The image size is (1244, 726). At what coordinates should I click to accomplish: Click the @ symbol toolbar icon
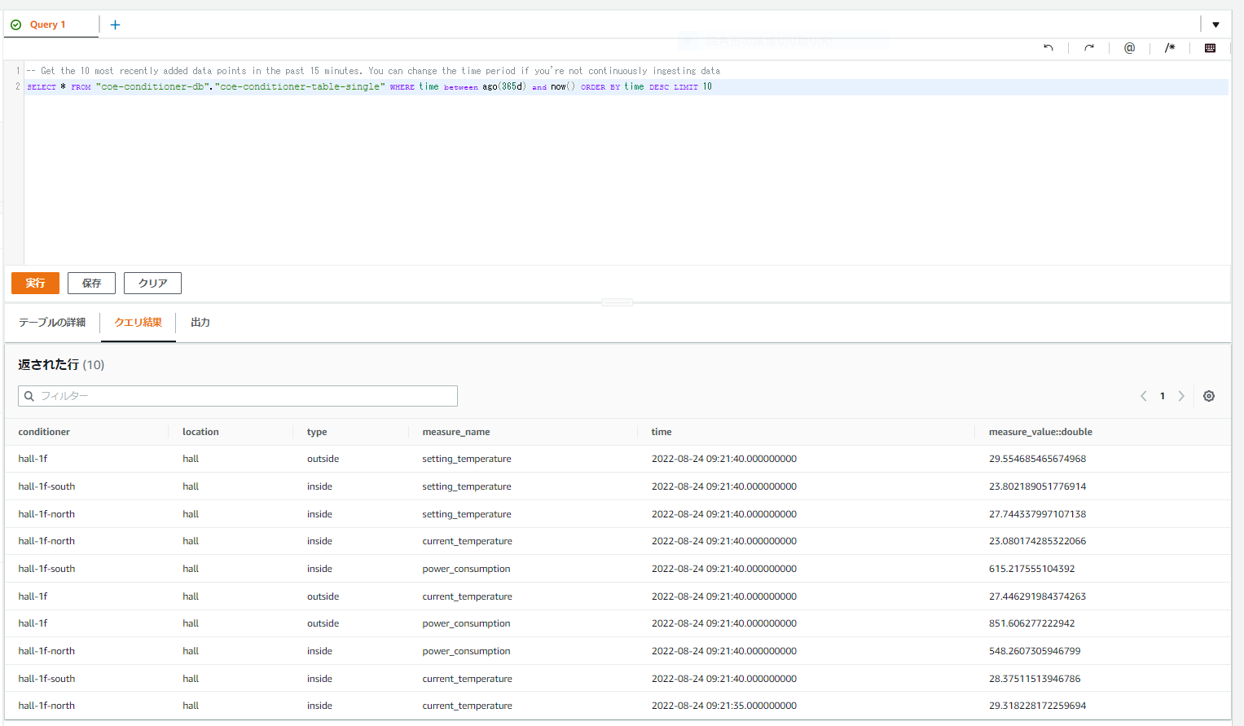(1129, 48)
